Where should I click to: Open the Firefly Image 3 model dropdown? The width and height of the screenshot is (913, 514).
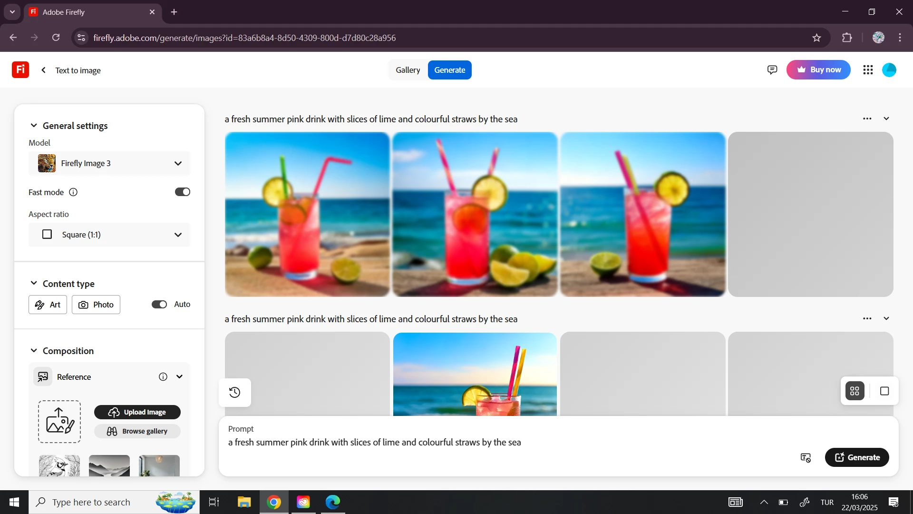109,163
